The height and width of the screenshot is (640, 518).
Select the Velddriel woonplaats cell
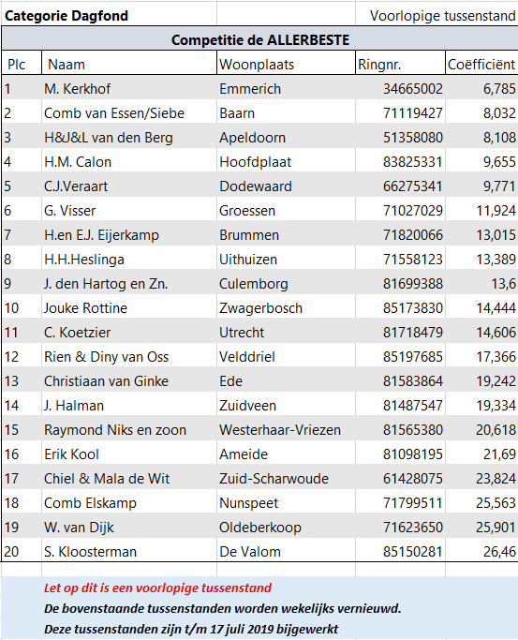286,357
